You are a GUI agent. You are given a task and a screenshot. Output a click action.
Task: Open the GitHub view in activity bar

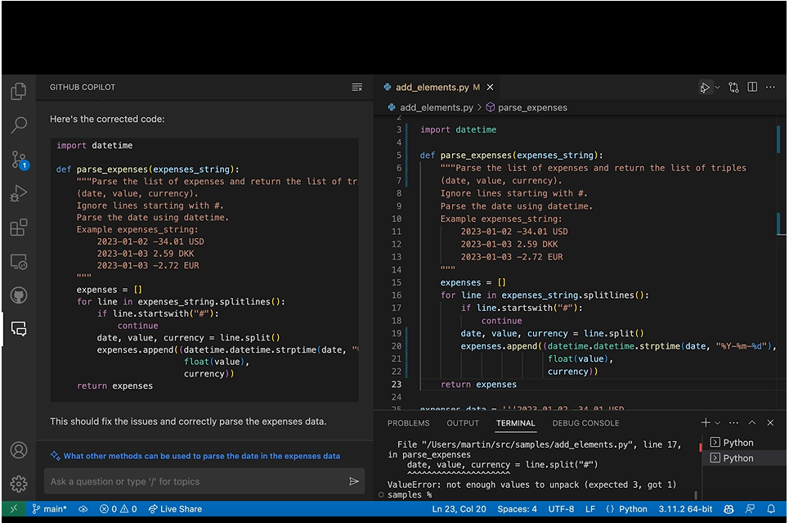point(19,295)
